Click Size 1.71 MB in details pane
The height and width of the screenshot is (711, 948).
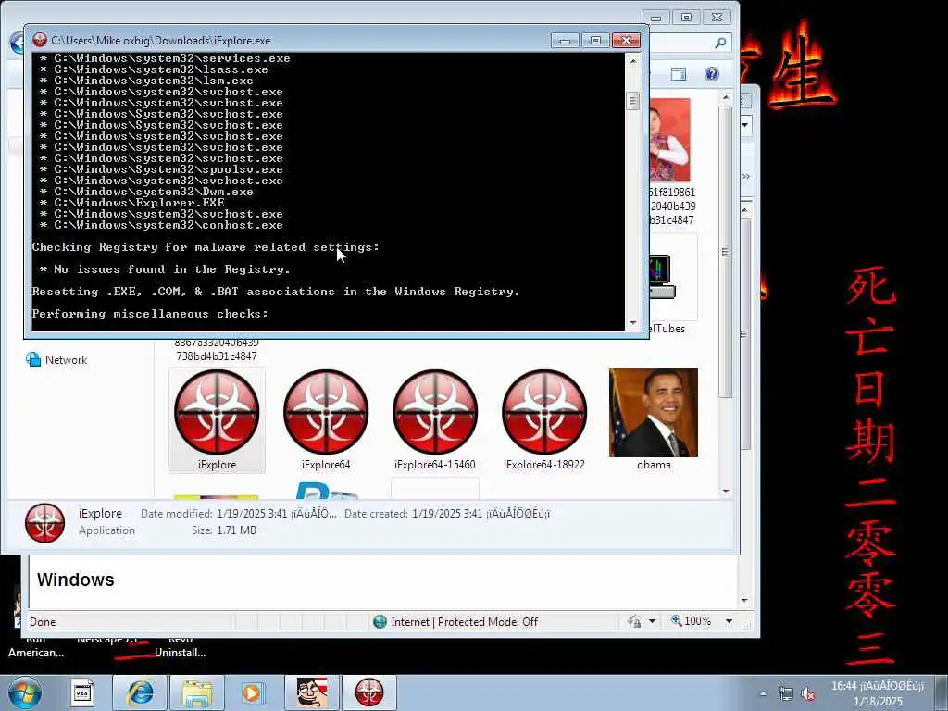pos(224,530)
